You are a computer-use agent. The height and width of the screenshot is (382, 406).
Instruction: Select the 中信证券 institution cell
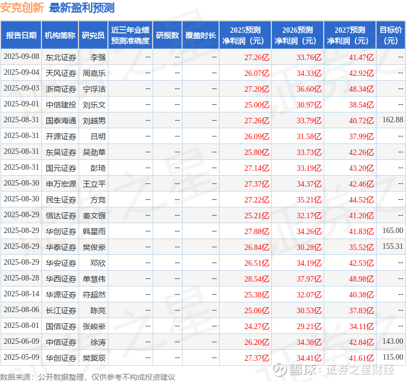[61, 342]
